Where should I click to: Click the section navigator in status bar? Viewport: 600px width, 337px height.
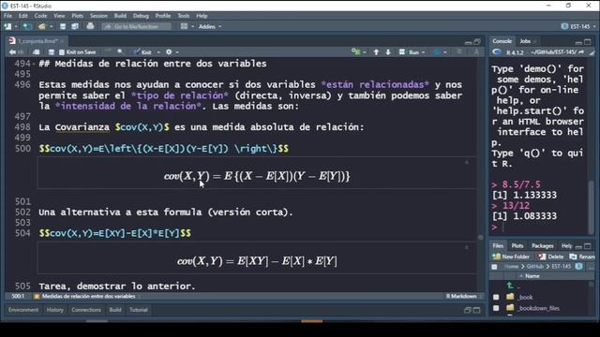(88, 296)
